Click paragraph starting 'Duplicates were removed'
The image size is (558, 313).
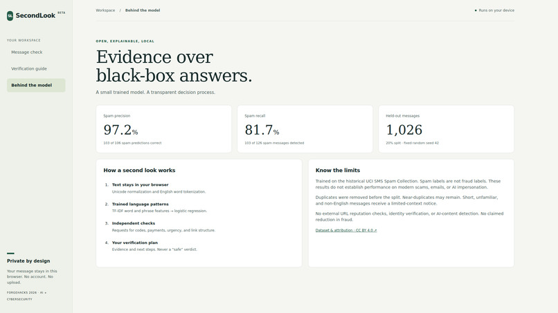click(407, 200)
